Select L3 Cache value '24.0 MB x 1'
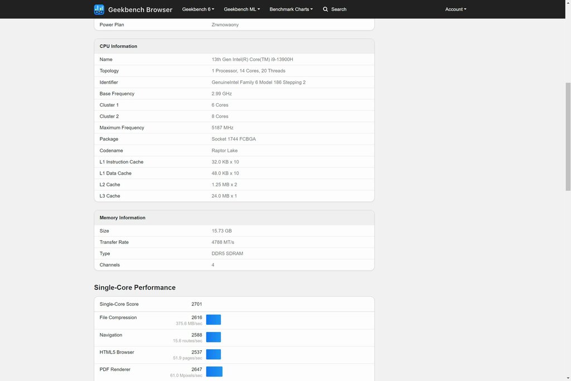 coord(224,196)
